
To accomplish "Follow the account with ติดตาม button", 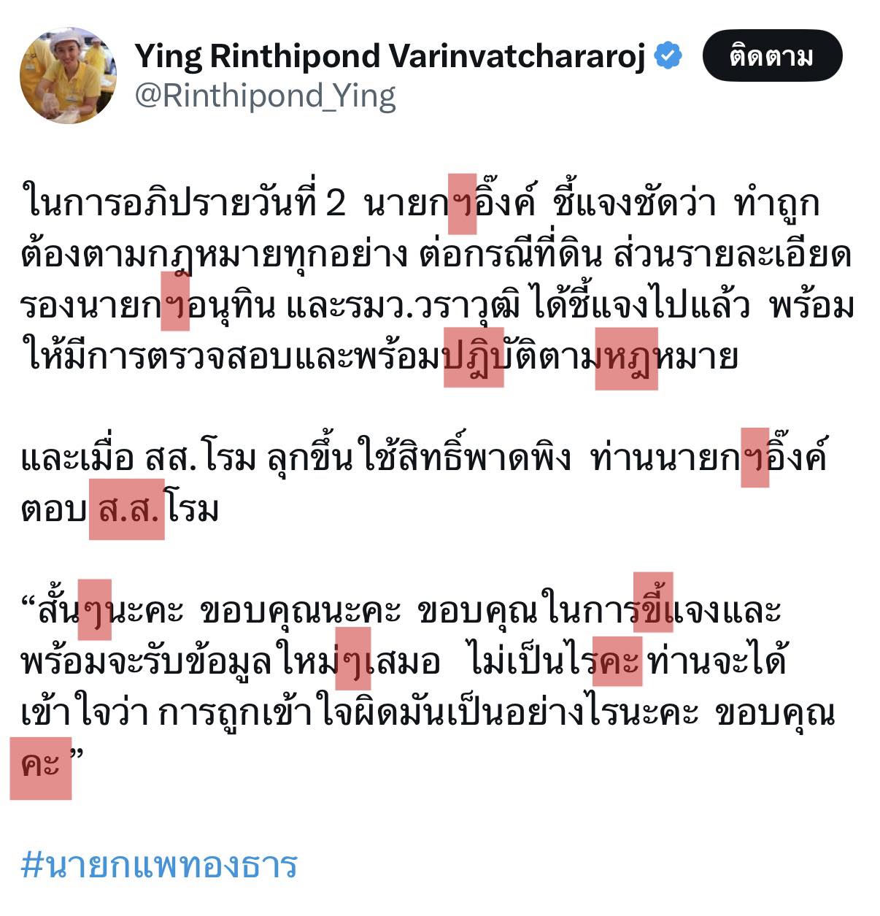I will [x=772, y=55].
